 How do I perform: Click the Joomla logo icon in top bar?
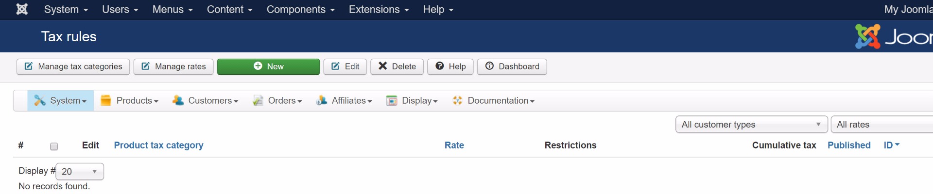[x=22, y=9]
